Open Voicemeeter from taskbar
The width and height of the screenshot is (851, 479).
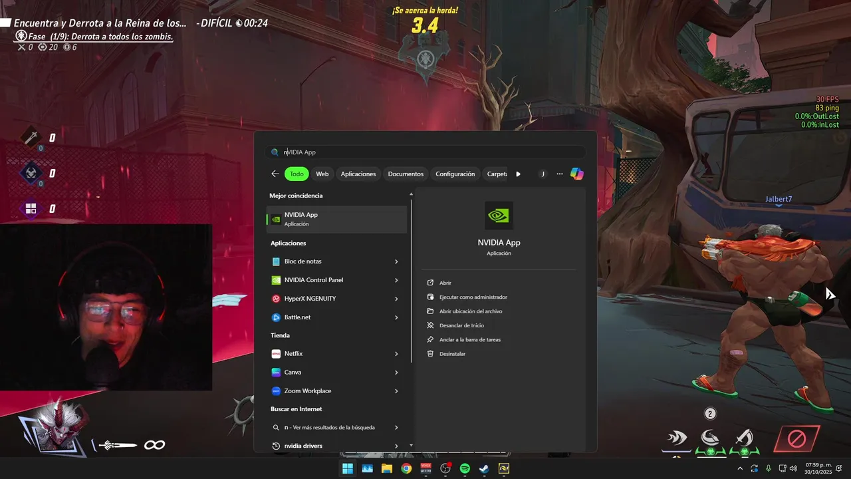(x=426, y=468)
